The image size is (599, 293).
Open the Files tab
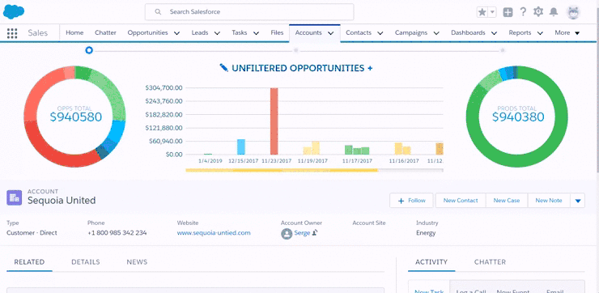point(277,33)
